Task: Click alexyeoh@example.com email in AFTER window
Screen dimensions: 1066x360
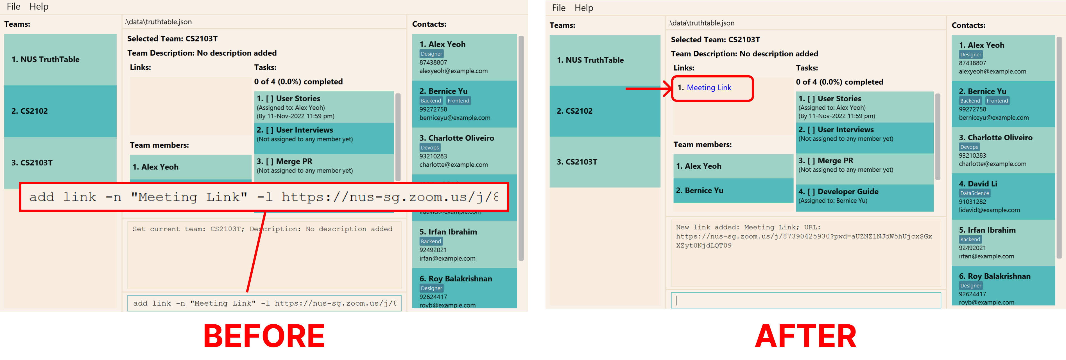Action: coord(992,72)
